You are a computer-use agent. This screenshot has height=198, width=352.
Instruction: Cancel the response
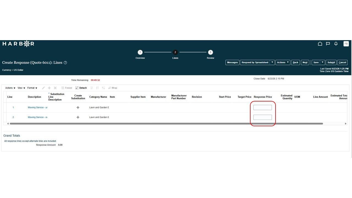342,62
